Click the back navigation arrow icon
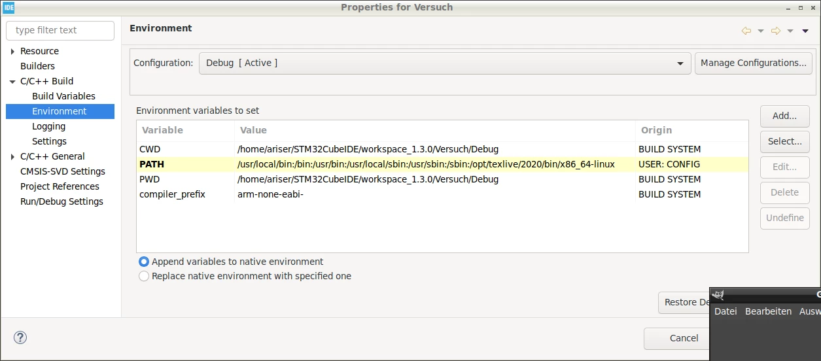 click(746, 31)
